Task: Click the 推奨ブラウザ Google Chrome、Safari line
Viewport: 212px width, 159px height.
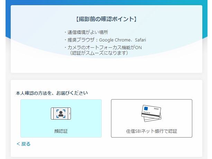Action: [102, 40]
